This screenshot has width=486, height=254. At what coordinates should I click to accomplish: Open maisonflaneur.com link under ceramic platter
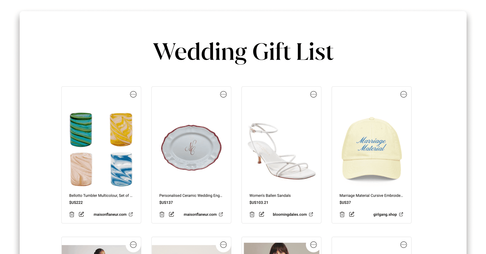pyautogui.click(x=203, y=214)
